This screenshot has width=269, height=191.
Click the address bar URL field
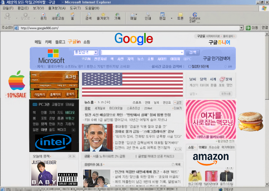click(x=129, y=28)
